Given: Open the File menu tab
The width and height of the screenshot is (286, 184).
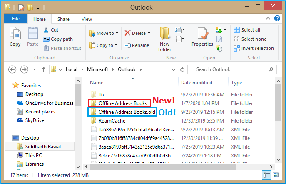Looking at the screenshot, I should (16, 19).
